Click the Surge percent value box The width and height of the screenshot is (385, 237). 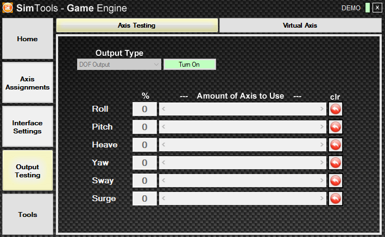(x=144, y=198)
